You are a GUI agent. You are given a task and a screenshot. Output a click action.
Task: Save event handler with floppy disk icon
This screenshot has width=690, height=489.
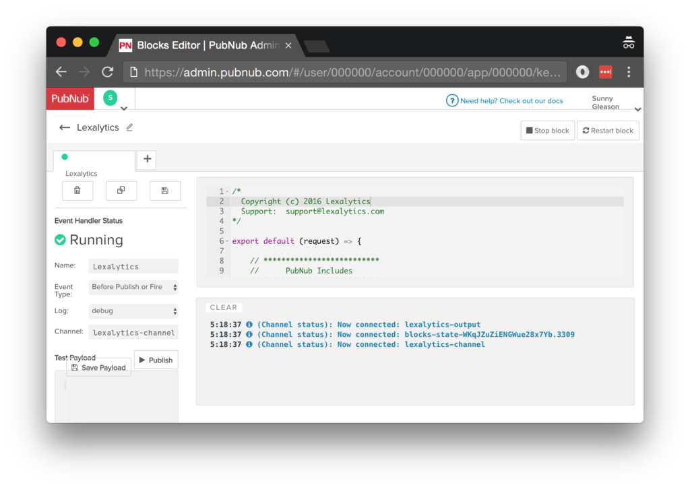165,191
